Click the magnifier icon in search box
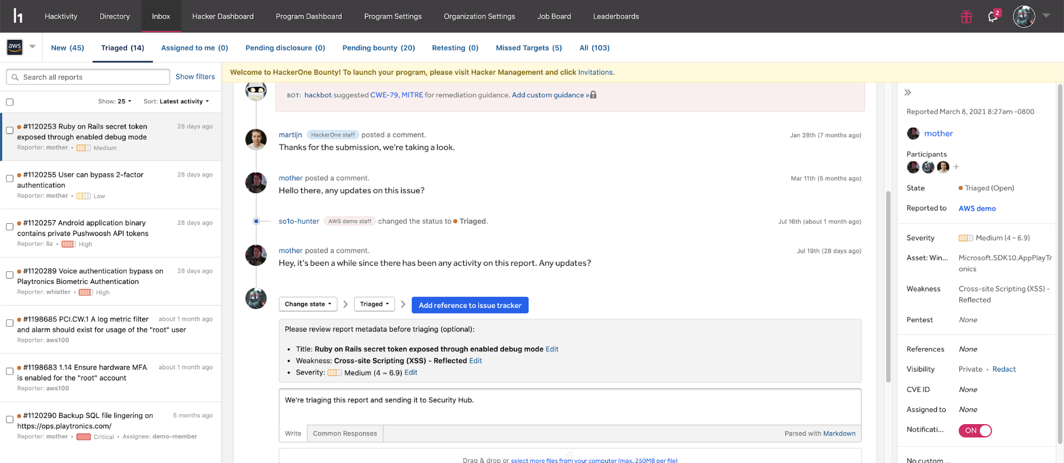The image size is (1064, 463). click(15, 77)
